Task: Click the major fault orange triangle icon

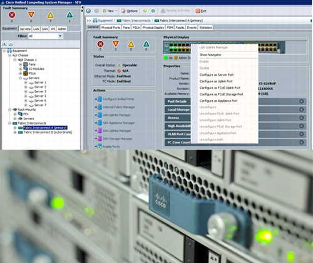Action: click(31, 15)
